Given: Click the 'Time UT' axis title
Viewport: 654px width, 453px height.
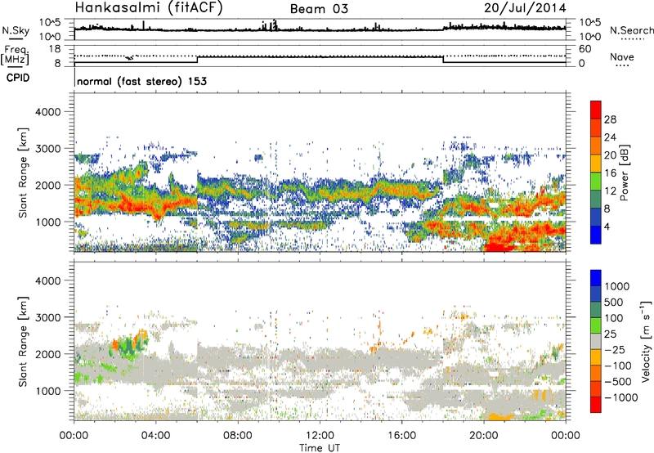Looking at the screenshot, I should [320, 448].
